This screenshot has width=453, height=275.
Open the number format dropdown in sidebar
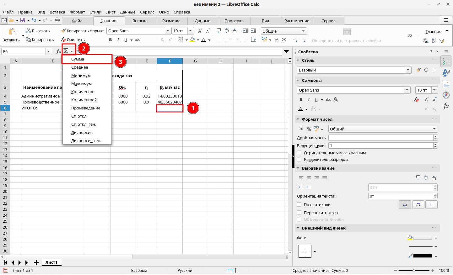click(434, 129)
